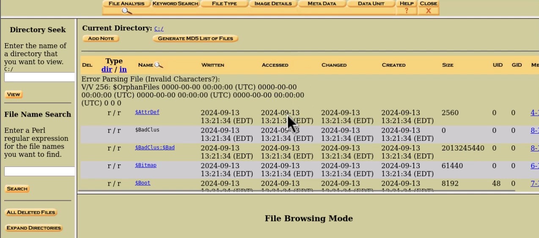Click the Accessed column header
The width and height of the screenshot is (539, 238).
275,65
